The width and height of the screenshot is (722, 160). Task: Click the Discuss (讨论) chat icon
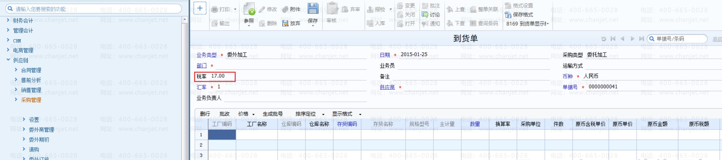pyautogui.click(x=425, y=15)
